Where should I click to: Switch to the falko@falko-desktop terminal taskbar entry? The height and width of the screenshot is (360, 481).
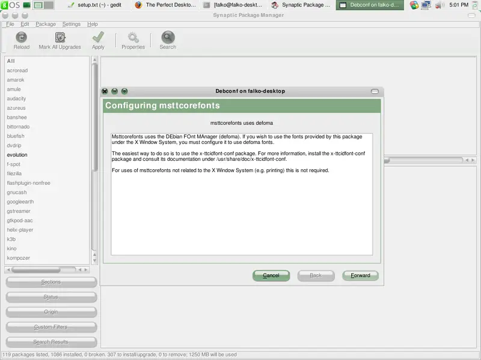[x=233, y=5]
